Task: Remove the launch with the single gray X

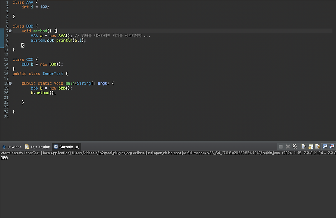Action: tap(288, 146)
